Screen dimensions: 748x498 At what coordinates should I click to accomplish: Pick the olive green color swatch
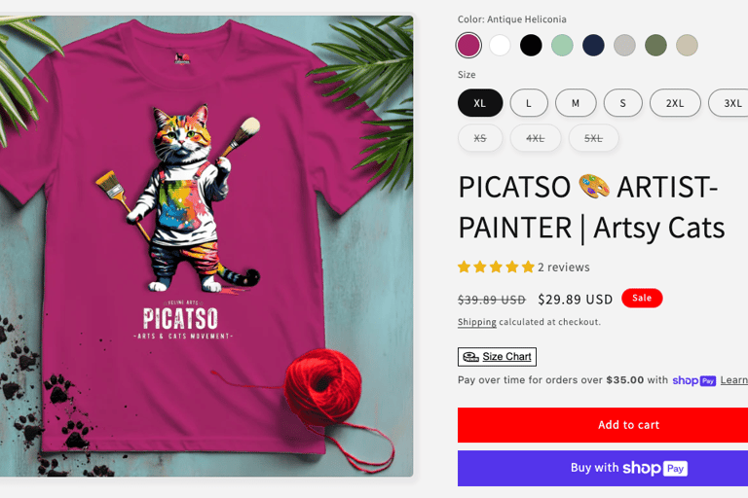[x=655, y=46]
